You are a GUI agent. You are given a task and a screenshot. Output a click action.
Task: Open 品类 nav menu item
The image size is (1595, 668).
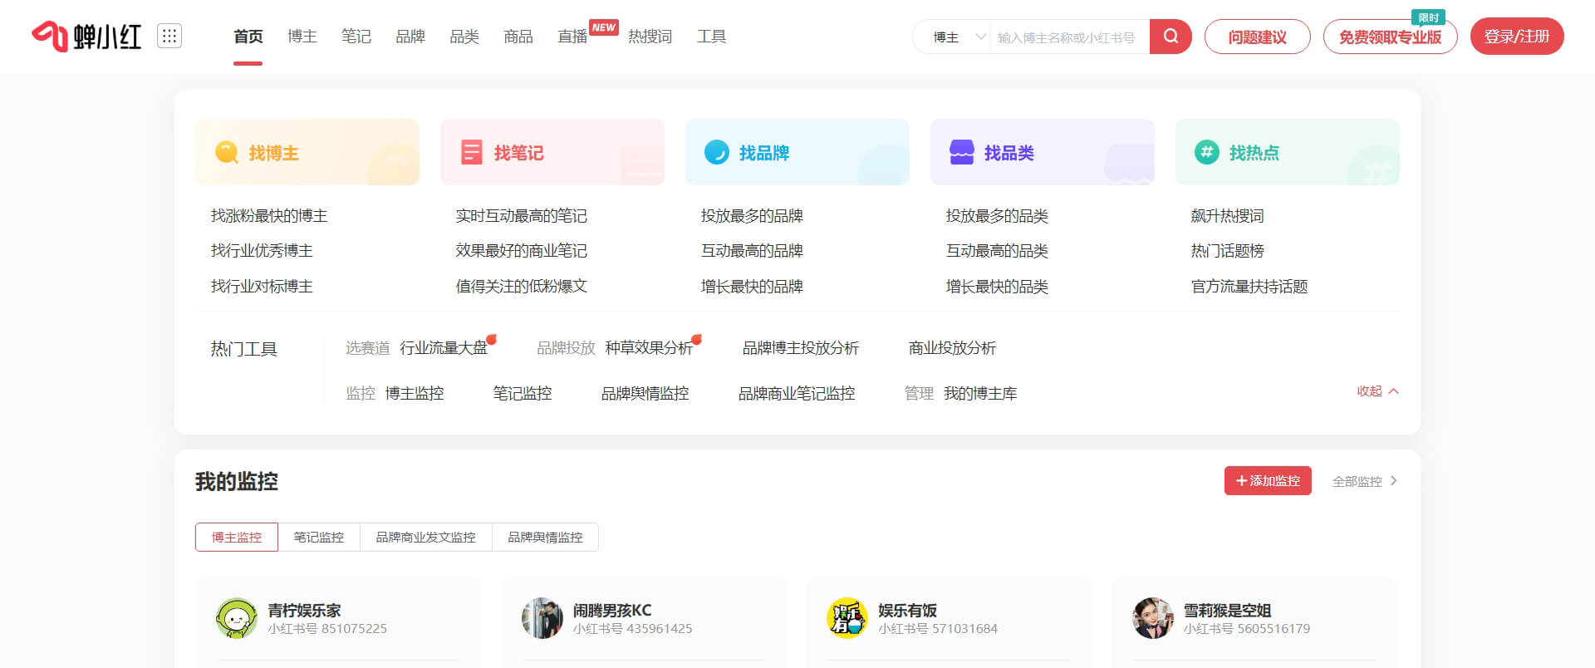tap(464, 37)
